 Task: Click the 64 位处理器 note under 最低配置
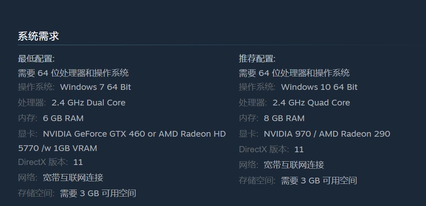pos(73,73)
